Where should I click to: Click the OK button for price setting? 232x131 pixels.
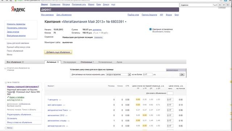coord(182,75)
